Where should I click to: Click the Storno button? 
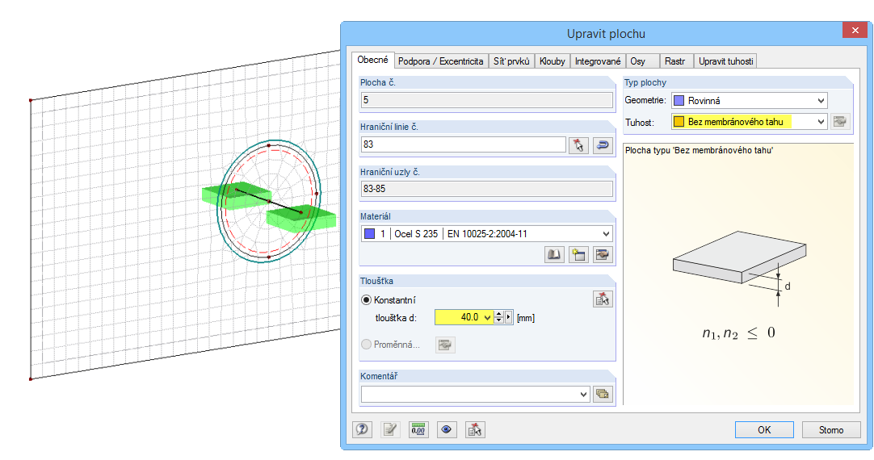pos(831,430)
